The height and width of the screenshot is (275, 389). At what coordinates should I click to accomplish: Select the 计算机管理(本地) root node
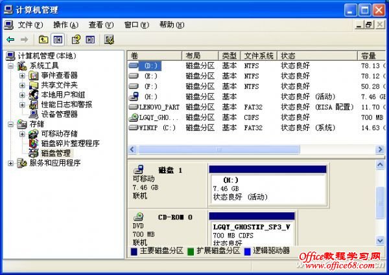coord(47,56)
